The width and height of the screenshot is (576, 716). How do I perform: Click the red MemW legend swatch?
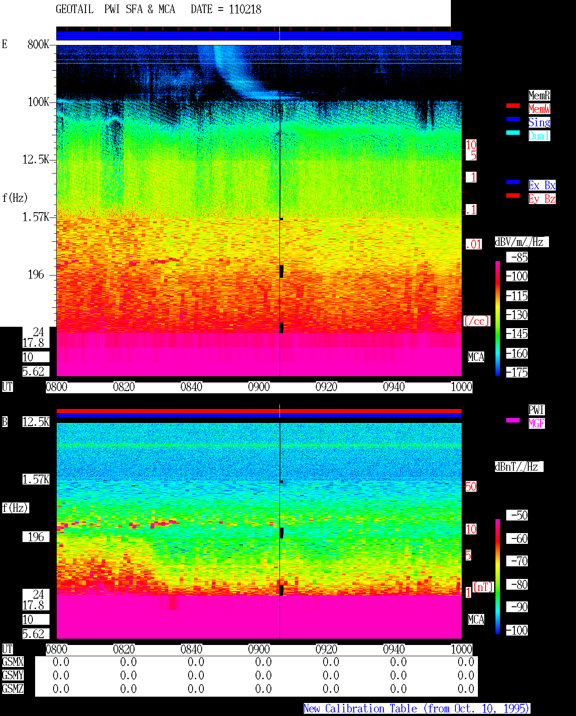tap(513, 106)
